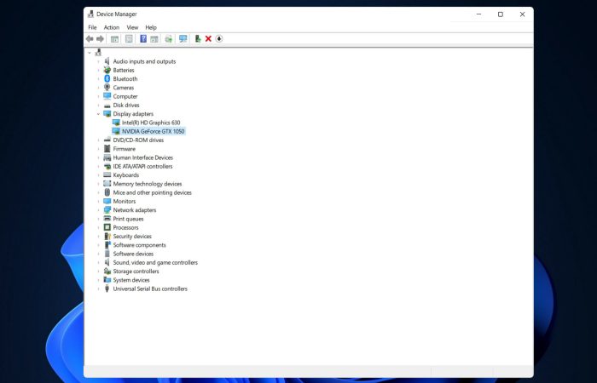The width and height of the screenshot is (597, 383).
Task: Minimize the Device Manager window
Action: (x=479, y=14)
